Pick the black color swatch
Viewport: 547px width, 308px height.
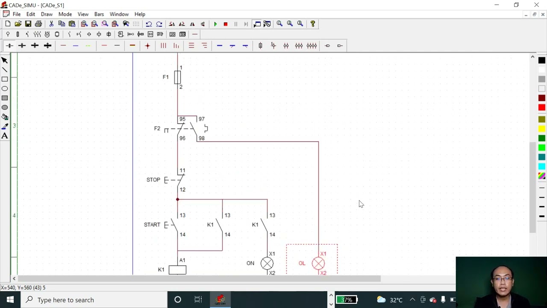click(x=542, y=60)
